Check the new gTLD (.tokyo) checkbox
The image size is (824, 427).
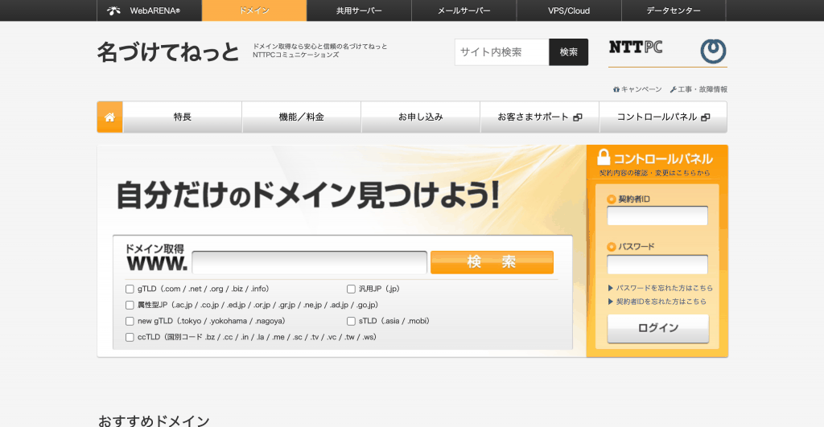[130, 321]
